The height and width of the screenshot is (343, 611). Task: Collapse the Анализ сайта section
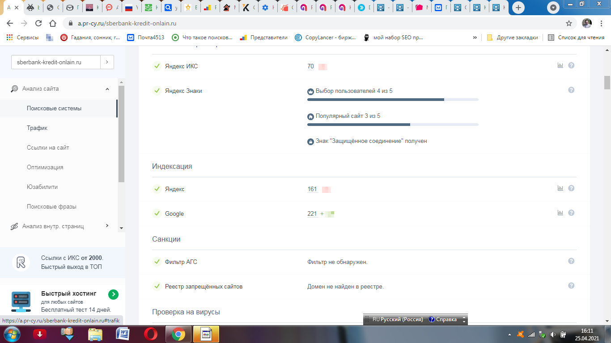coord(107,89)
